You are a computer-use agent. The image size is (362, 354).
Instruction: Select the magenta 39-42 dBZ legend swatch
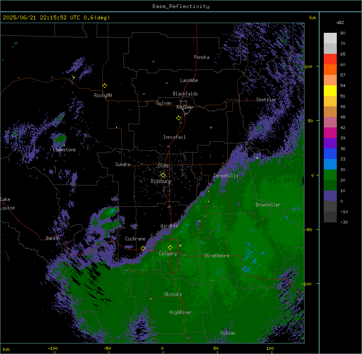(330, 132)
